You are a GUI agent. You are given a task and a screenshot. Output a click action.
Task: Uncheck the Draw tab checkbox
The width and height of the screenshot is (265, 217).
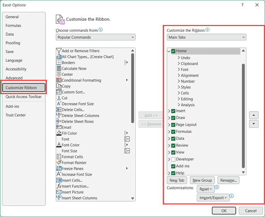[x=173, y=118]
